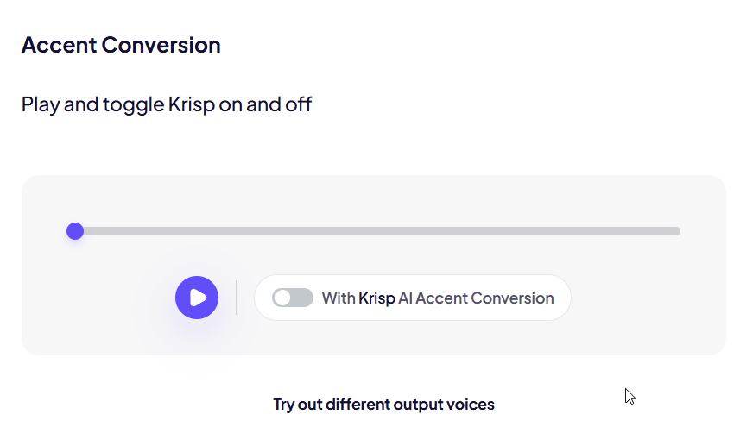Click "Try out different output voices" caption
The width and height of the screenshot is (753, 433).
click(x=383, y=404)
